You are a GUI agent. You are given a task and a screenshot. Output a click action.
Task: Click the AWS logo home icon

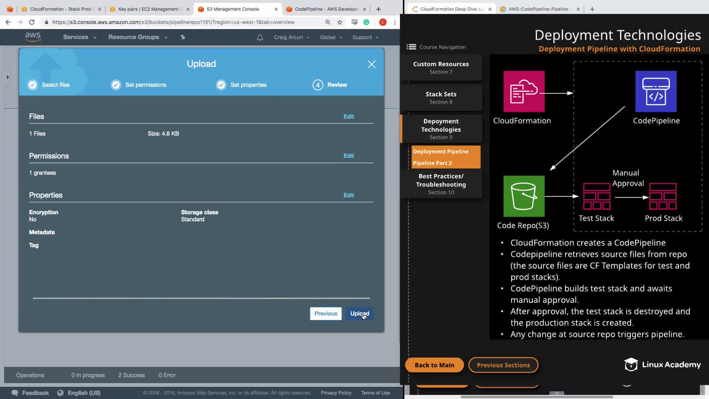pyautogui.click(x=33, y=37)
